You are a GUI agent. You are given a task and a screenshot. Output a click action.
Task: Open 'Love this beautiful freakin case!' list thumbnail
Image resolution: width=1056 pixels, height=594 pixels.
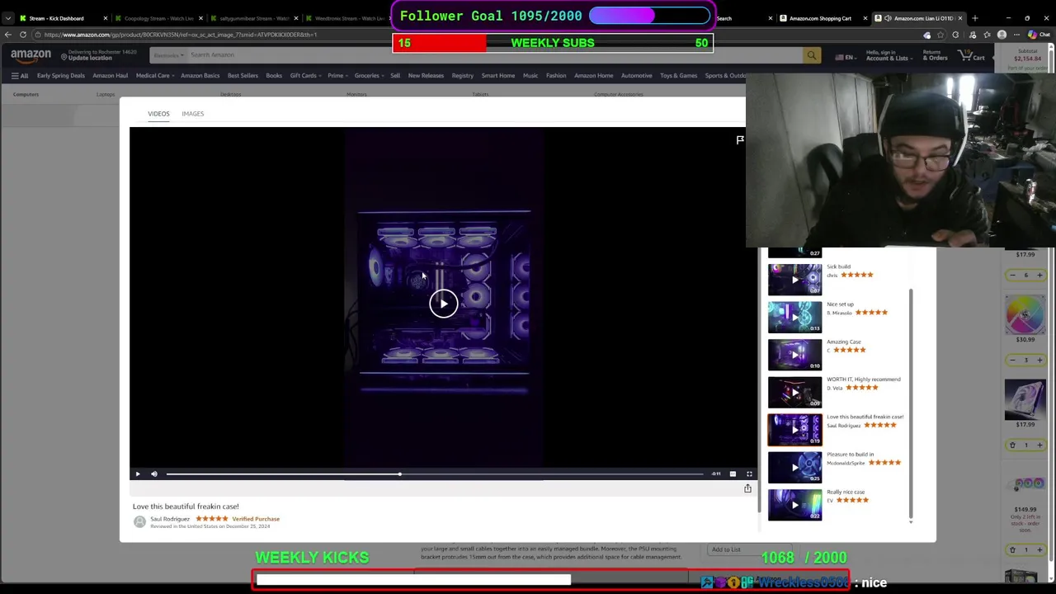794,429
